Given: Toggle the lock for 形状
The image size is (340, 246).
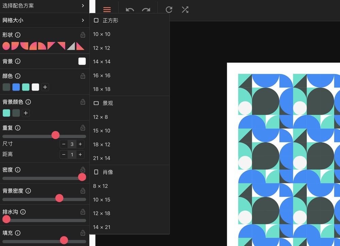Looking at the screenshot, I should point(83,35).
